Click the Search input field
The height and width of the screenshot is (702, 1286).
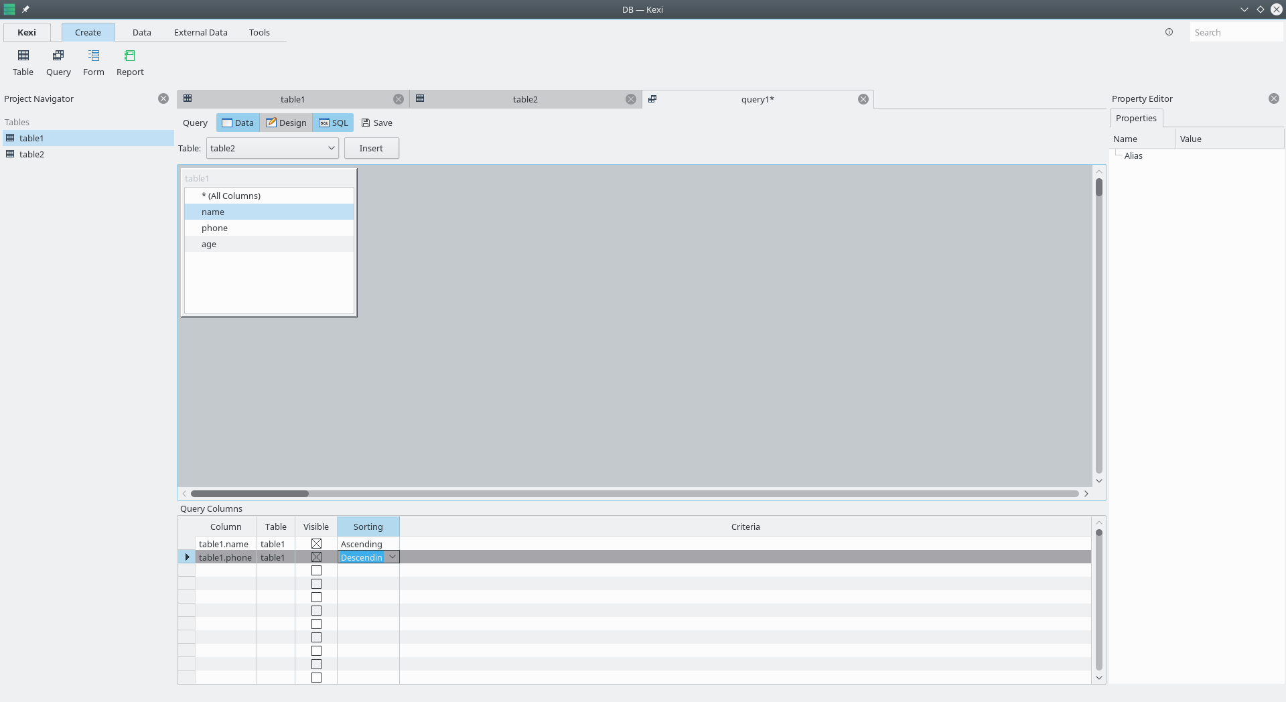(1235, 32)
